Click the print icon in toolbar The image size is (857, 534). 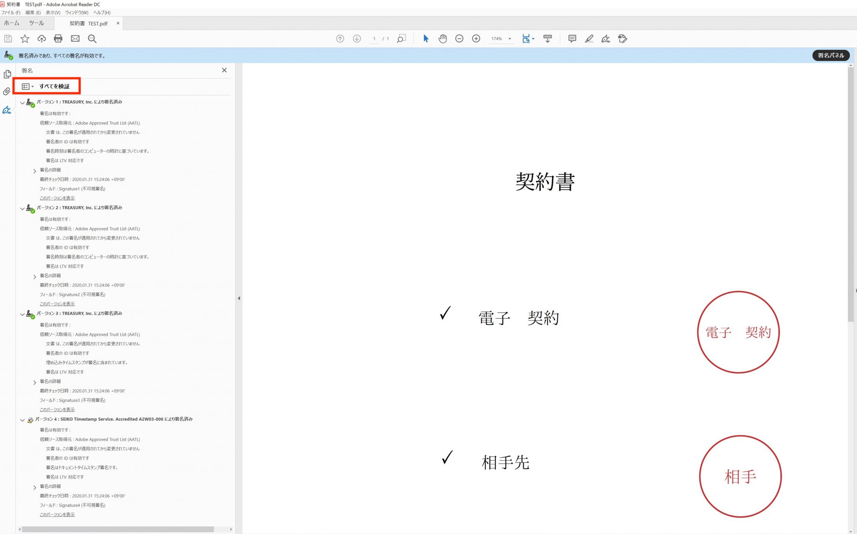[x=58, y=38]
